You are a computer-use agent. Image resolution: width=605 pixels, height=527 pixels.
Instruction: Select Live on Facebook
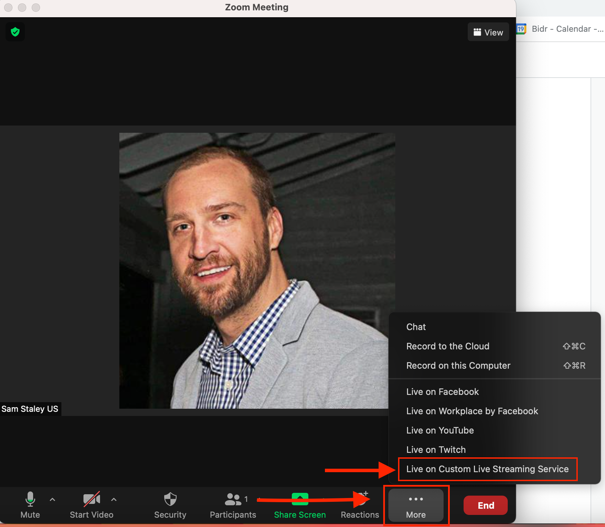click(x=495, y=392)
